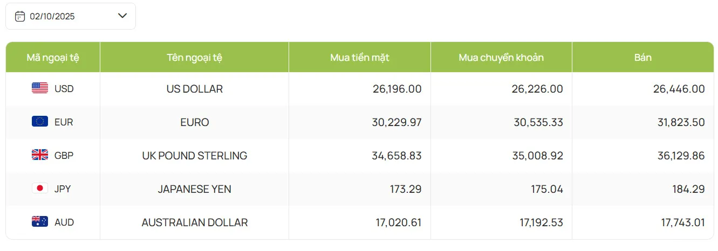Screen dimensions: 718x251
Task: Select the AUSTRALIAN DOLLAR currency name
Action: [194, 222]
